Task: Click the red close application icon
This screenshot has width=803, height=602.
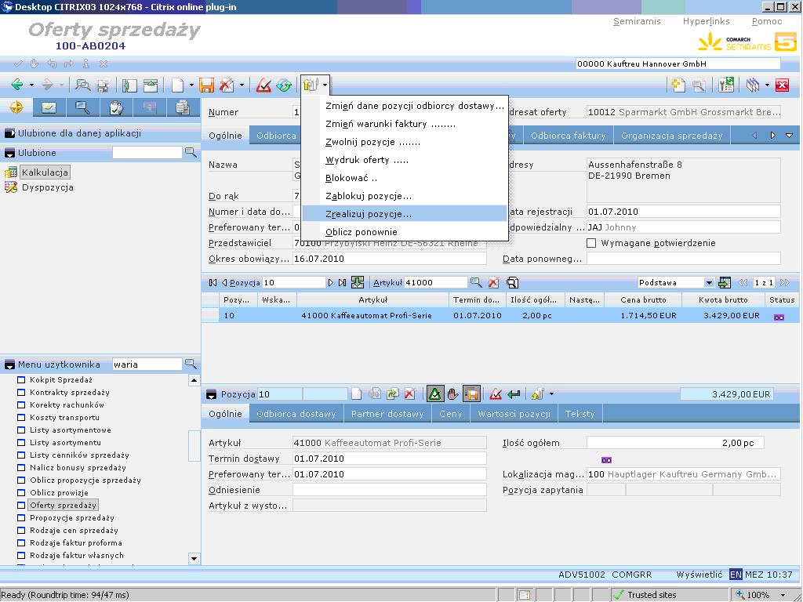Action: pyautogui.click(x=782, y=85)
